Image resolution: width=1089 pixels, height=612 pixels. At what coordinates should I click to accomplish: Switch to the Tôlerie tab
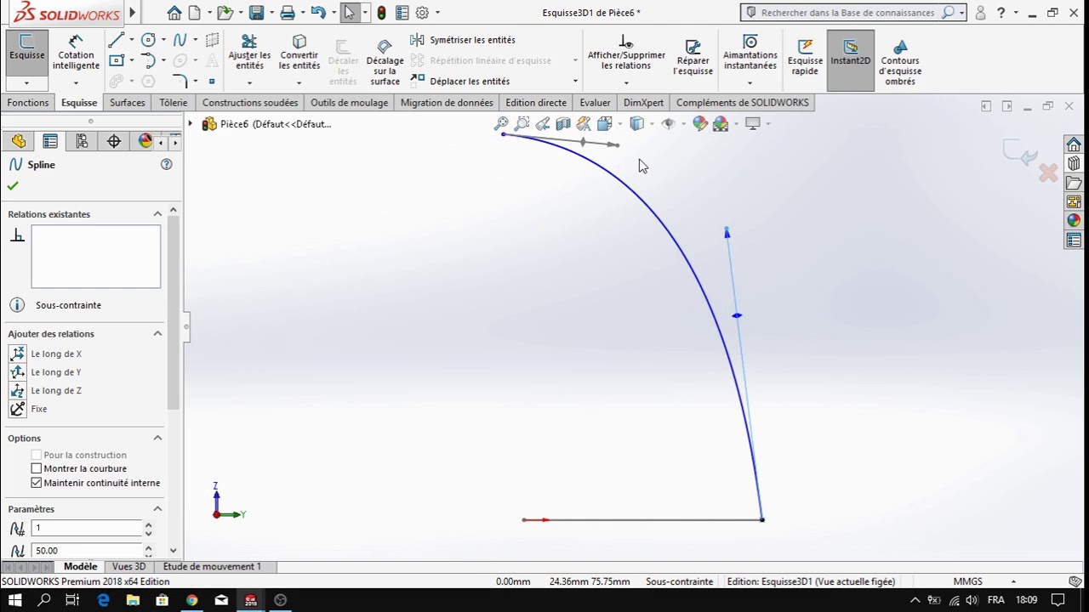(174, 103)
